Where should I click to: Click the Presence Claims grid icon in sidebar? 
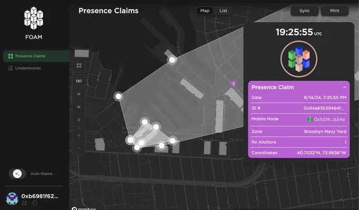coord(11,56)
